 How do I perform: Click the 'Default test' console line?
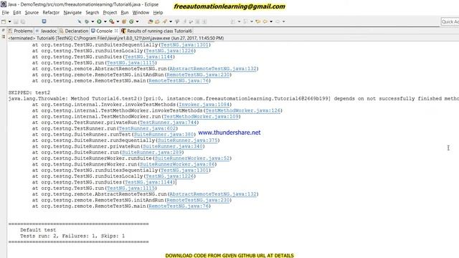pos(38,230)
